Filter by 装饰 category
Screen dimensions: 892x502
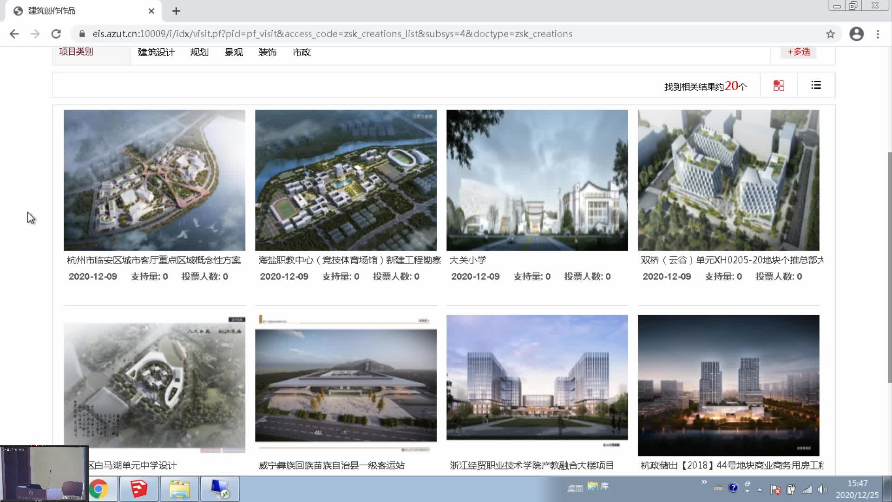pyautogui.click(x=268, y=53)
